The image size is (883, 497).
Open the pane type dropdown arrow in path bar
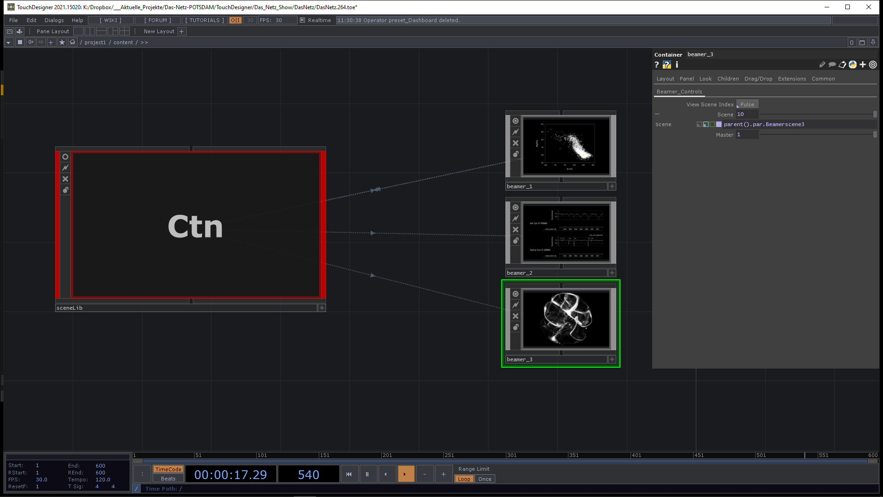[8, 42]
